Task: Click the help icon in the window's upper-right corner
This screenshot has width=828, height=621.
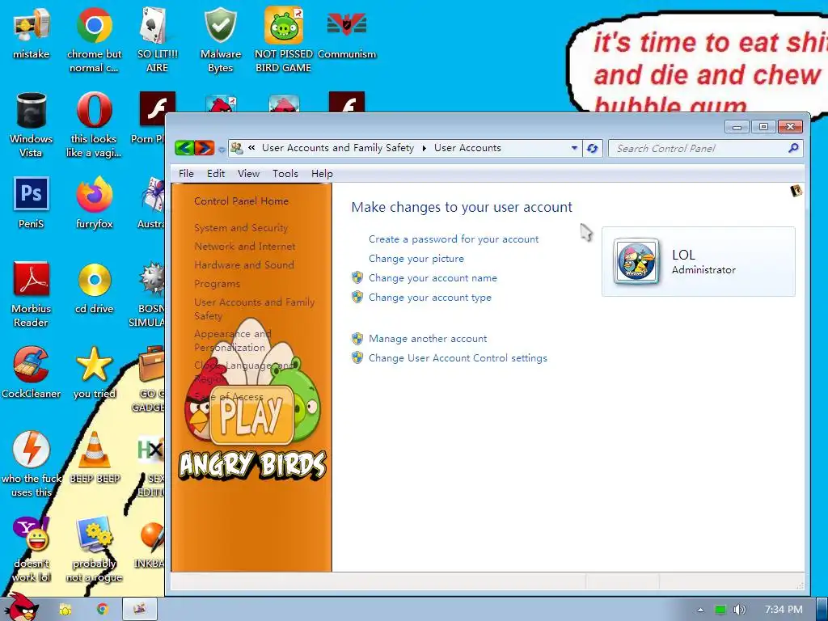Action: click(796, 191)
